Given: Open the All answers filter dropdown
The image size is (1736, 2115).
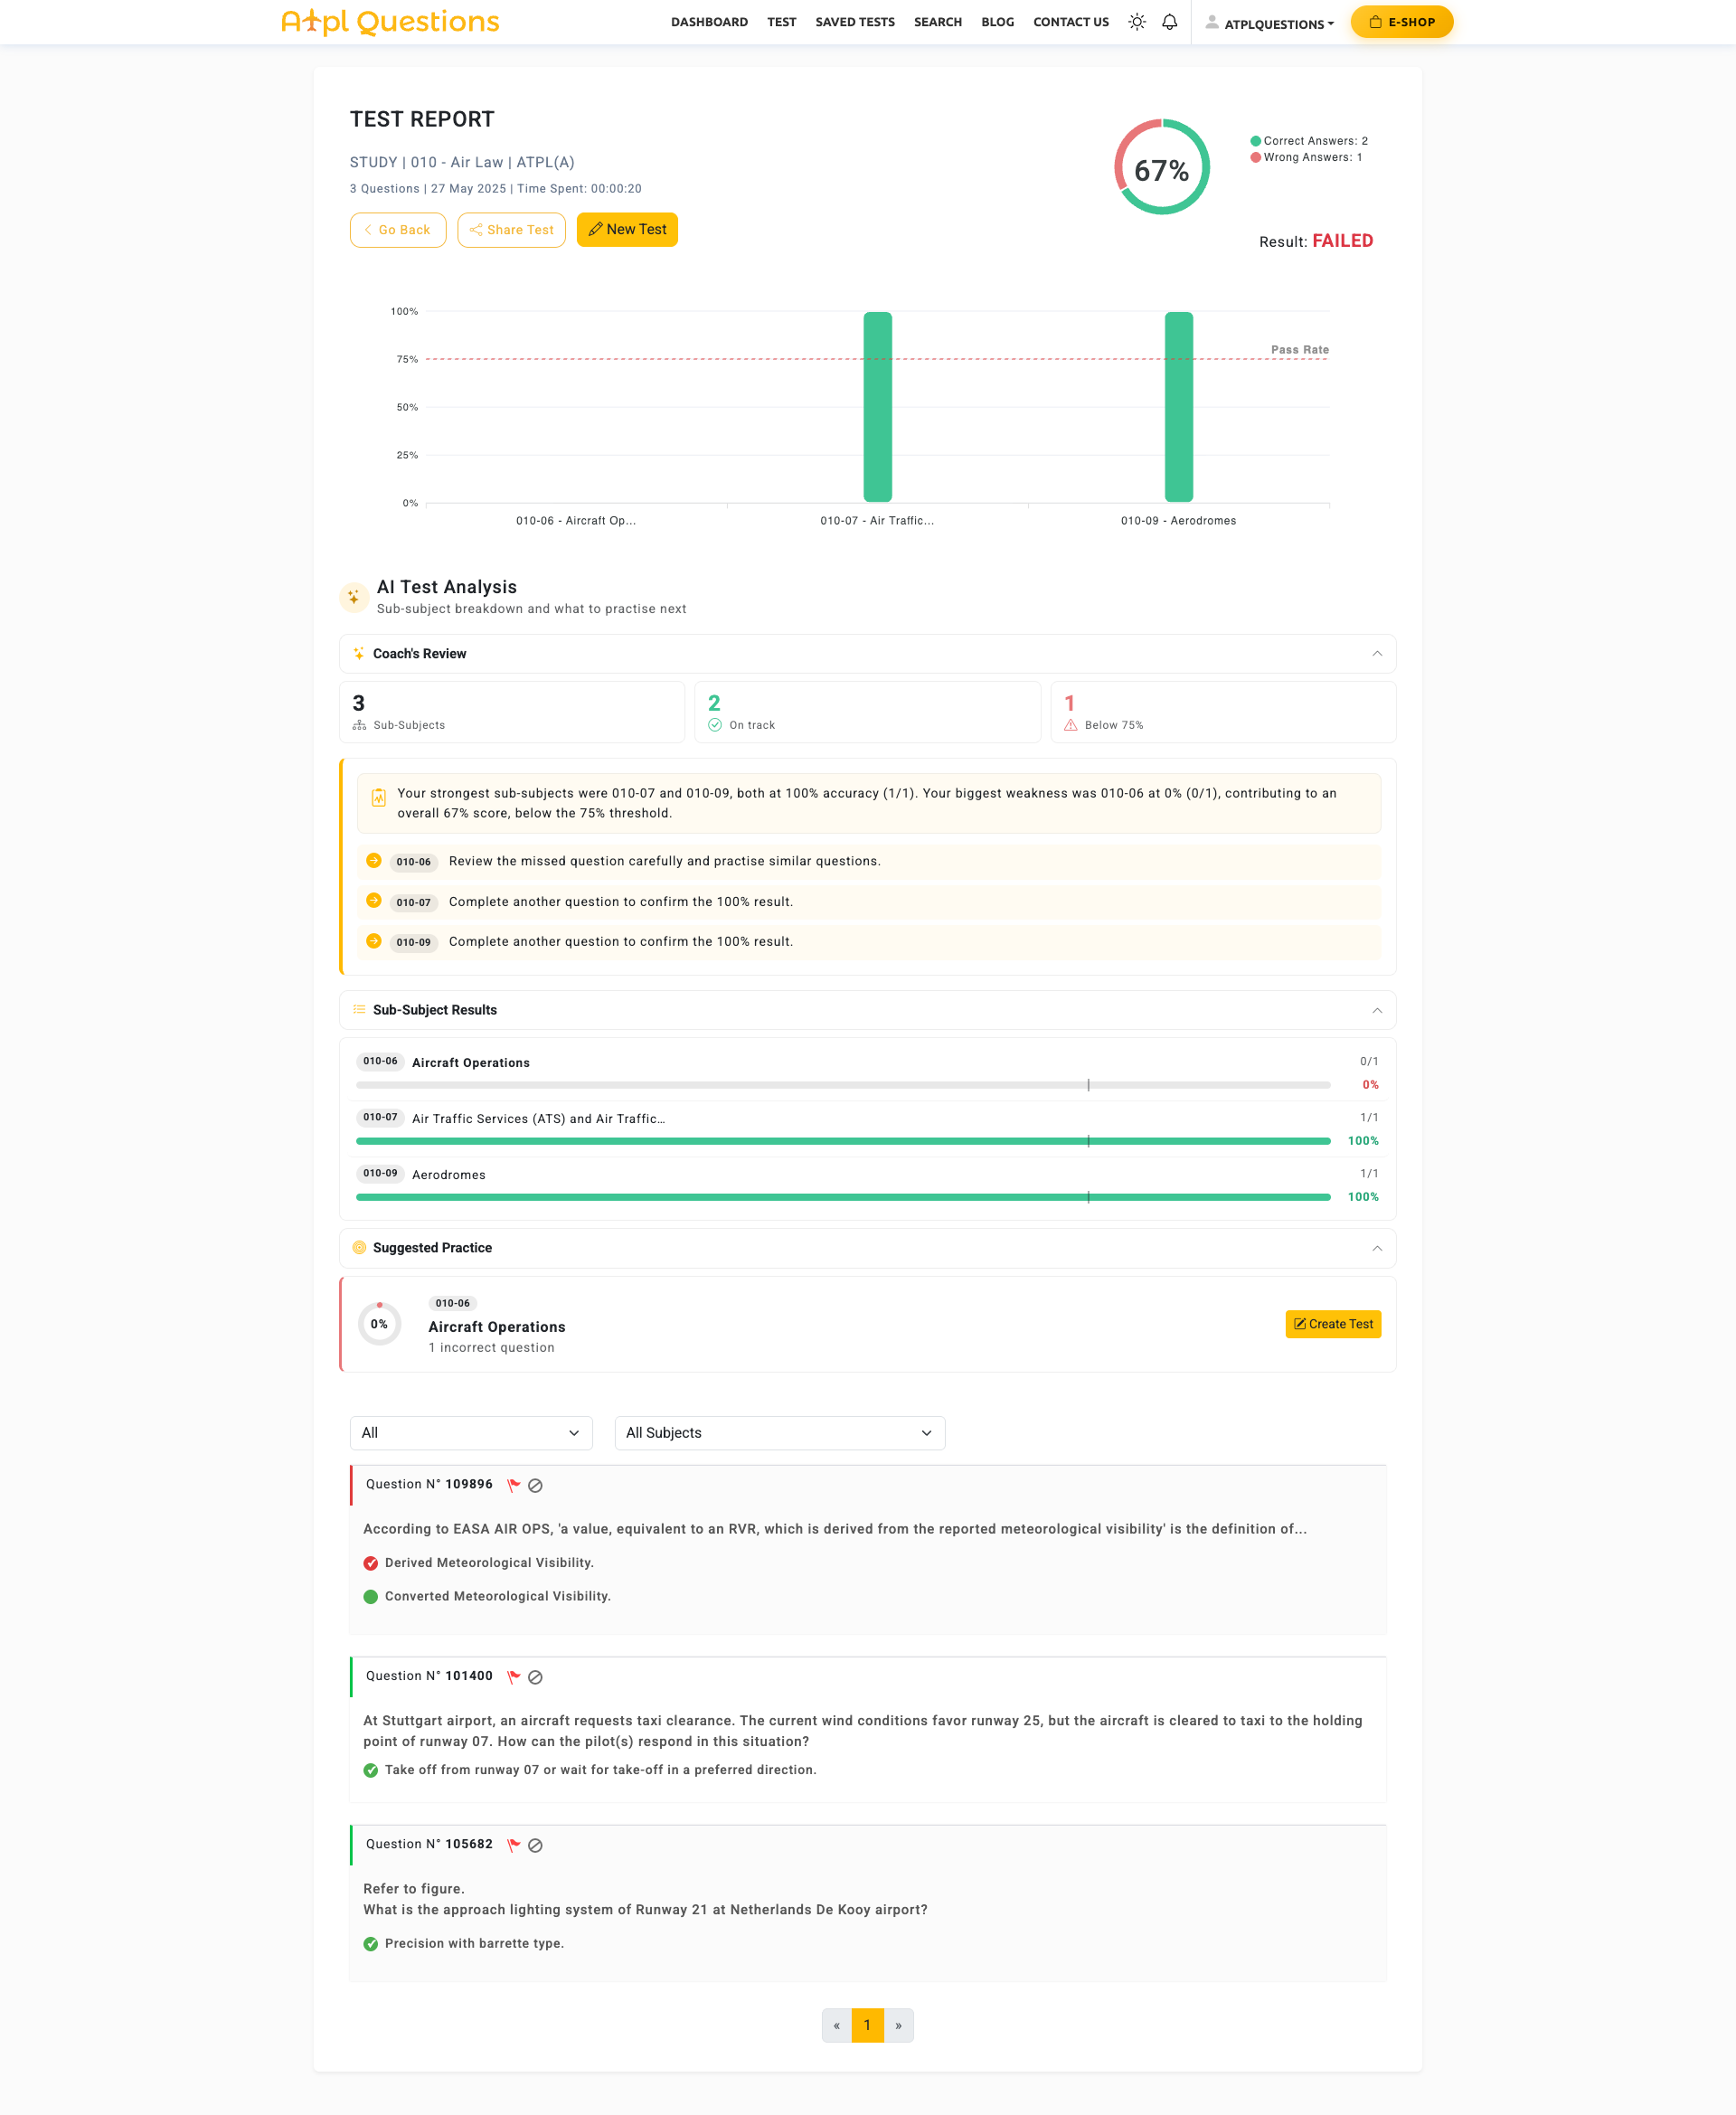Looking at the screenshot, I should [x=471, y=1433].
